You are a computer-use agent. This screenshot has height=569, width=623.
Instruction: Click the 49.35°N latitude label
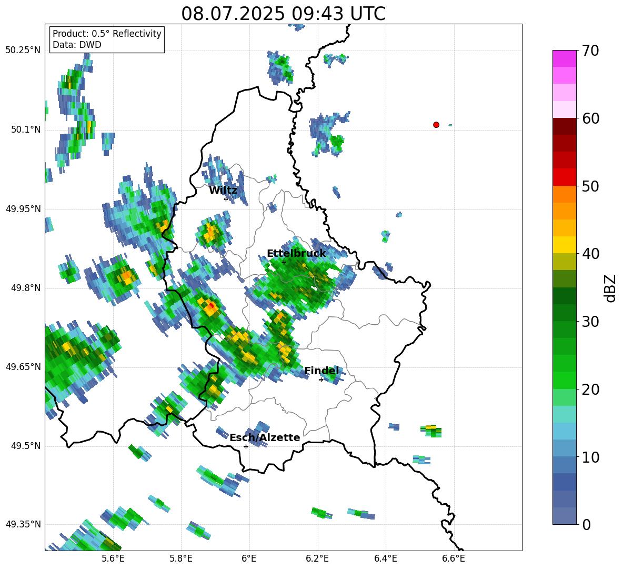tap(23, 524)
